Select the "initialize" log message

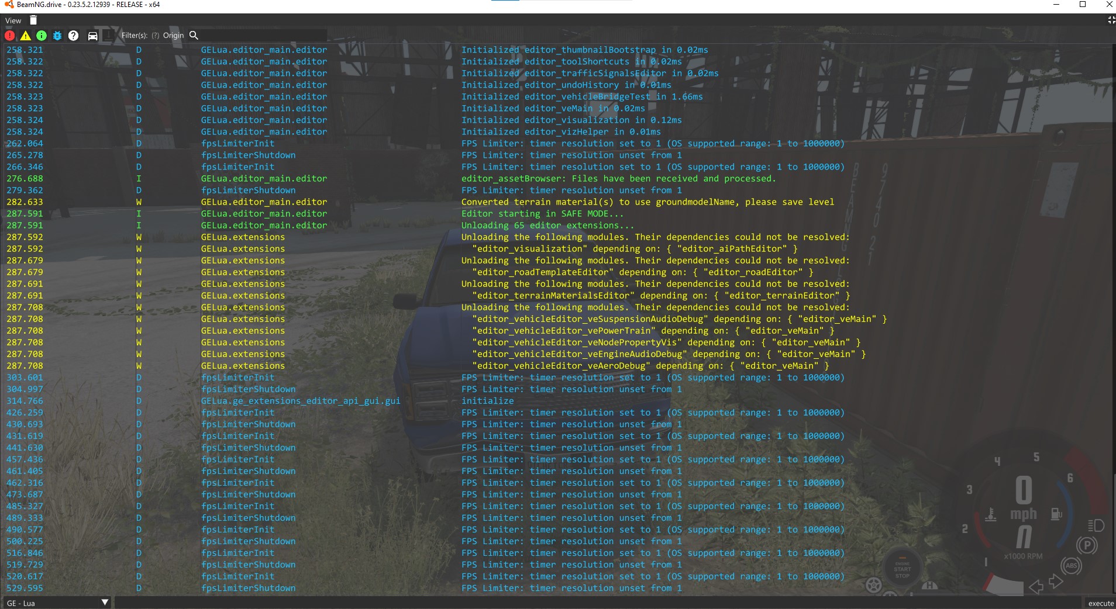pyautogui.click(x=488, y=401)
